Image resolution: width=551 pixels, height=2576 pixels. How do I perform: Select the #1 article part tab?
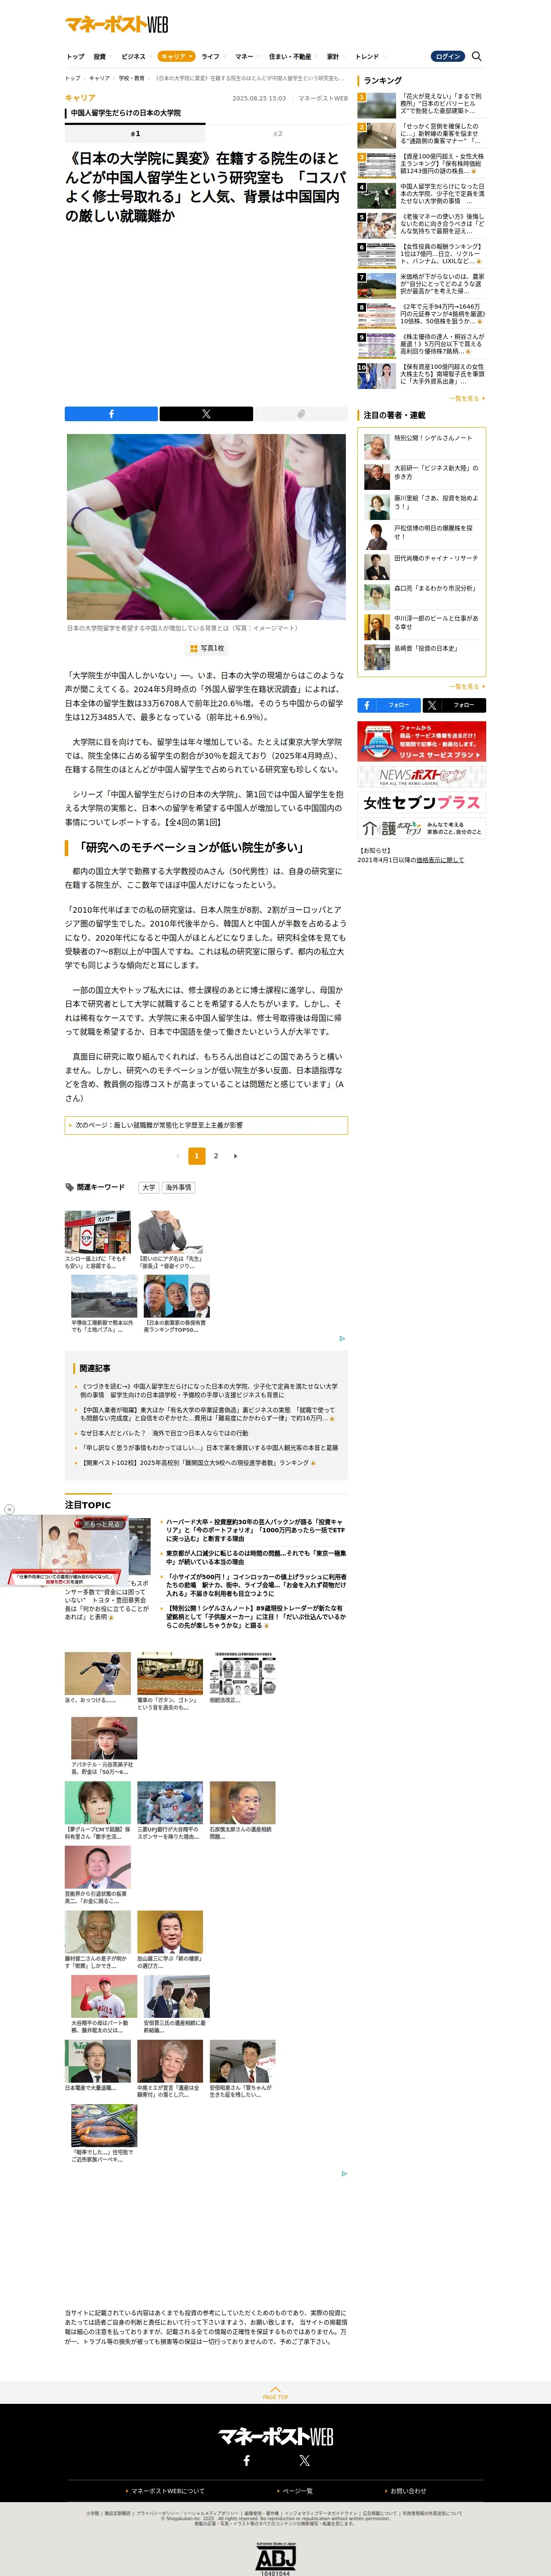135,133
